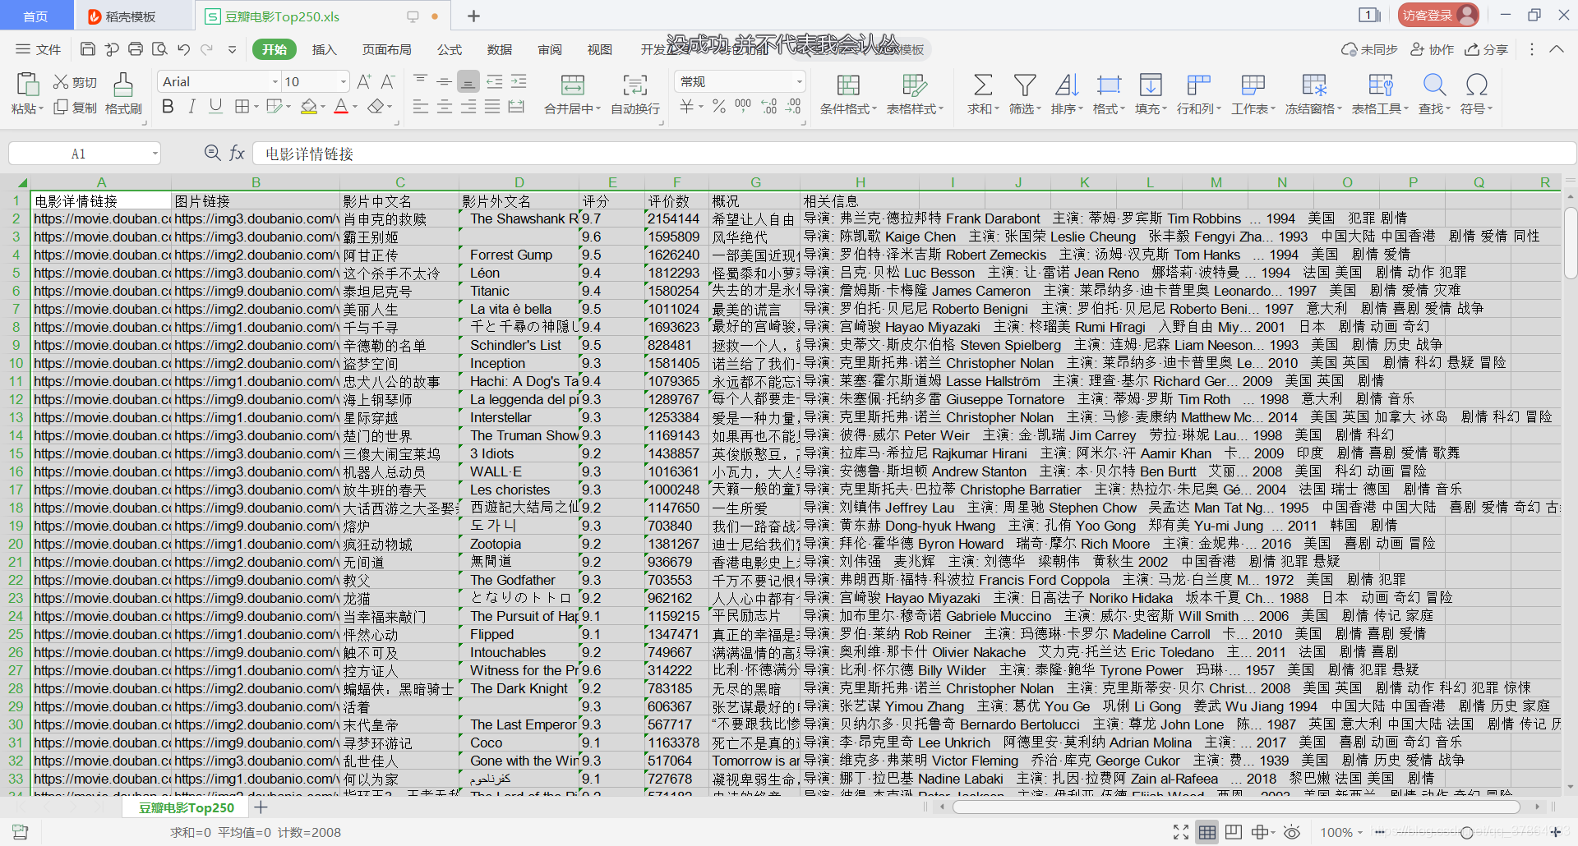Switch to the 插入 ribbon tab

click(x=325, y=49)
